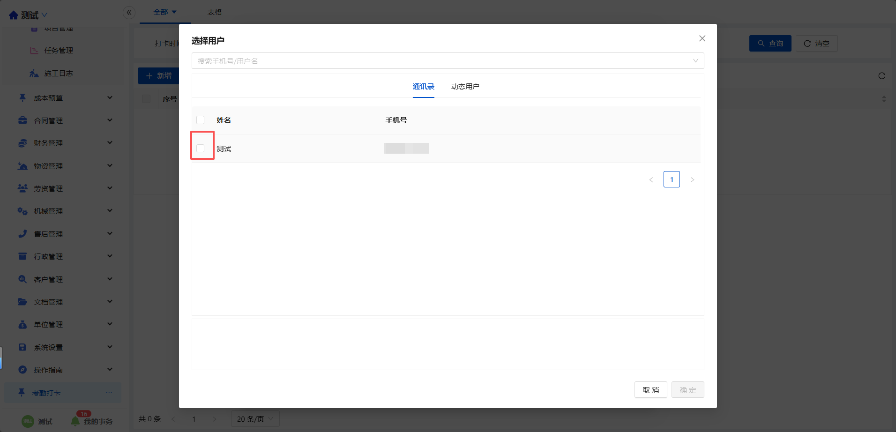Viewport: 896px width, 432px height.
Task: Click the 我的事务 notification bell icon
Action: pyautogui.click(x=75, y=421)
